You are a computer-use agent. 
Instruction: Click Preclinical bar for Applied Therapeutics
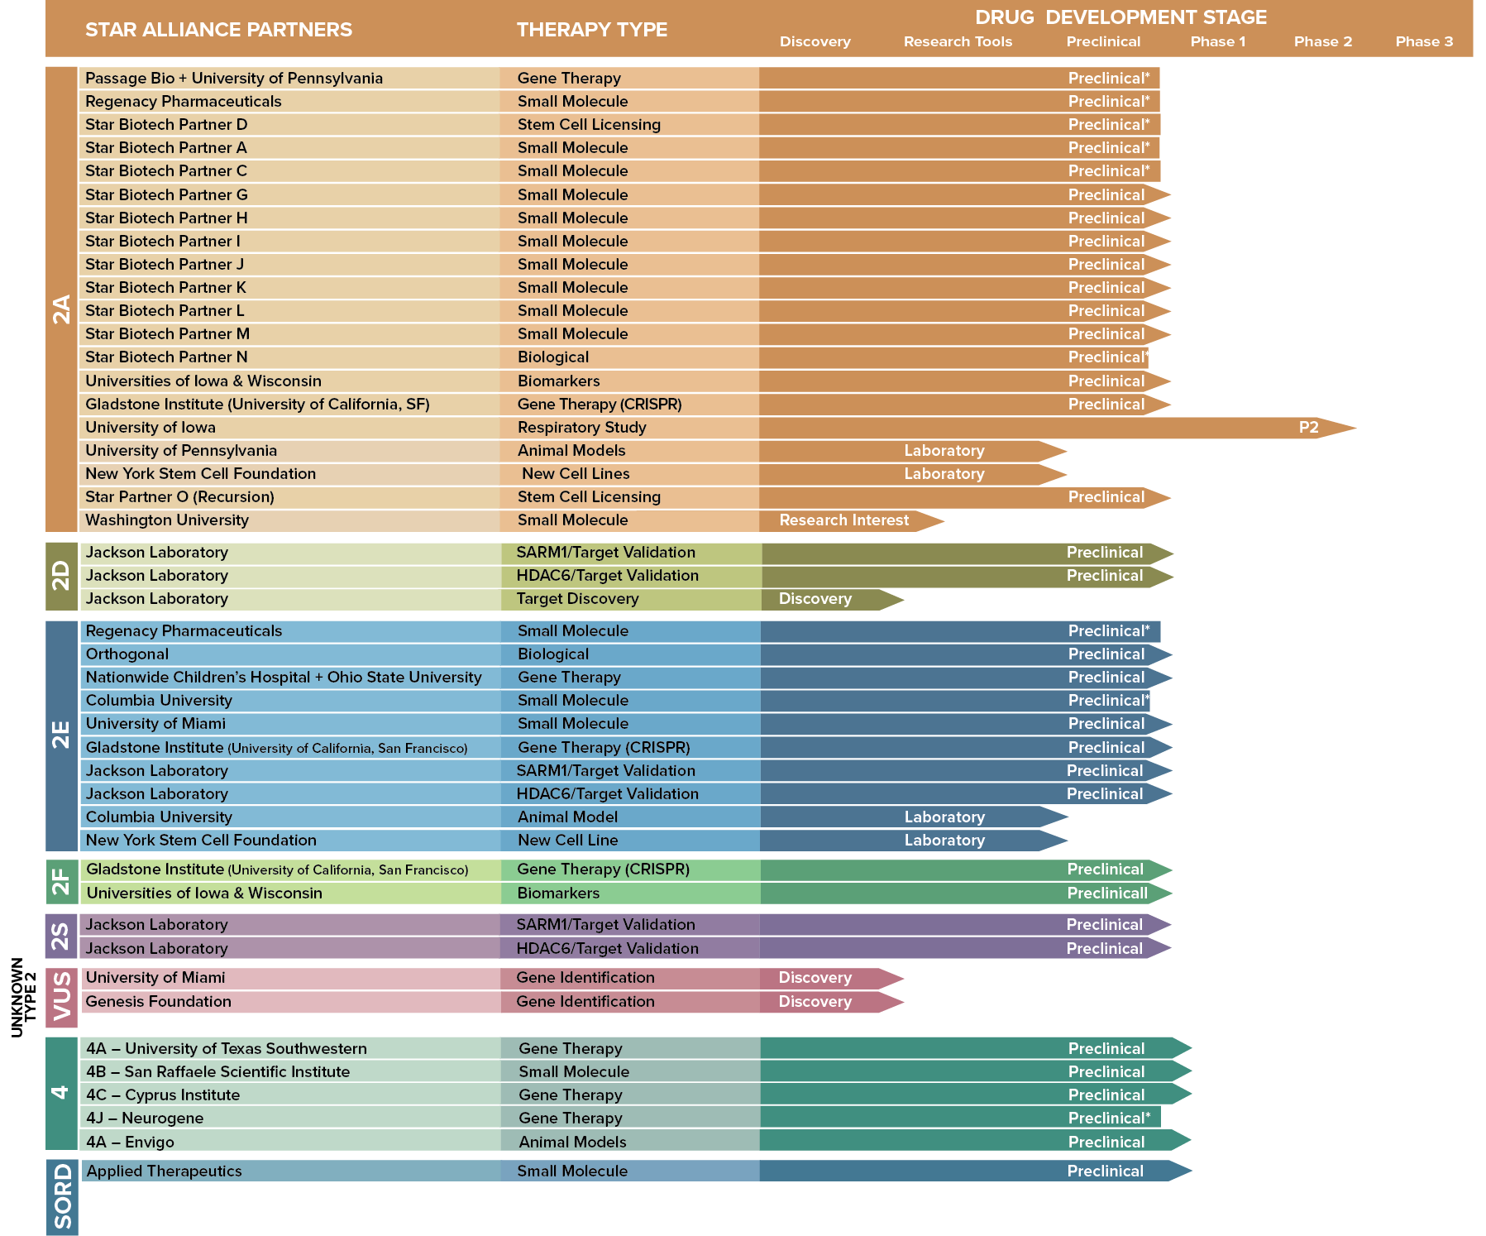pyautogui.click(x=976, y=1171)
